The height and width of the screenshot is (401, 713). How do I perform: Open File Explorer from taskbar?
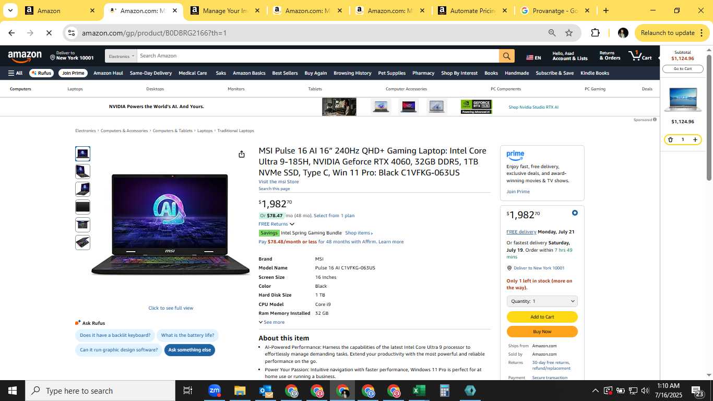[x=240, y=391]
